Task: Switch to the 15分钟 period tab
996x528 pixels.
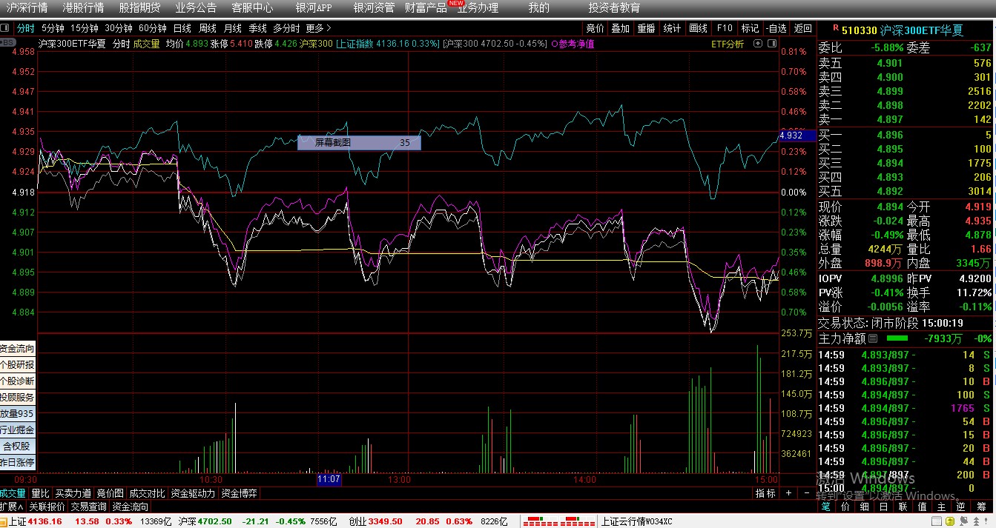Action: click(85, 28)
